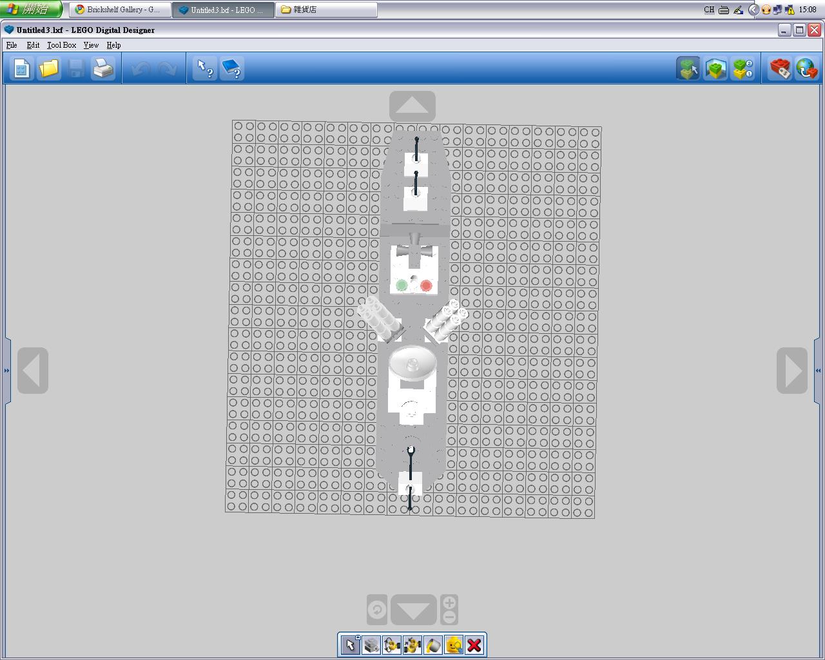The width and height of the screenshot is (825, 660).
Task: Zoom in with plus button
Action: 449,603
